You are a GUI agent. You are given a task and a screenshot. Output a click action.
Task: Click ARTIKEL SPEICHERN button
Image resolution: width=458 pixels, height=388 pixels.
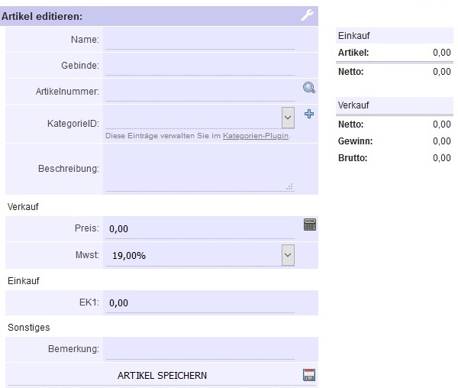click(162, 376)
